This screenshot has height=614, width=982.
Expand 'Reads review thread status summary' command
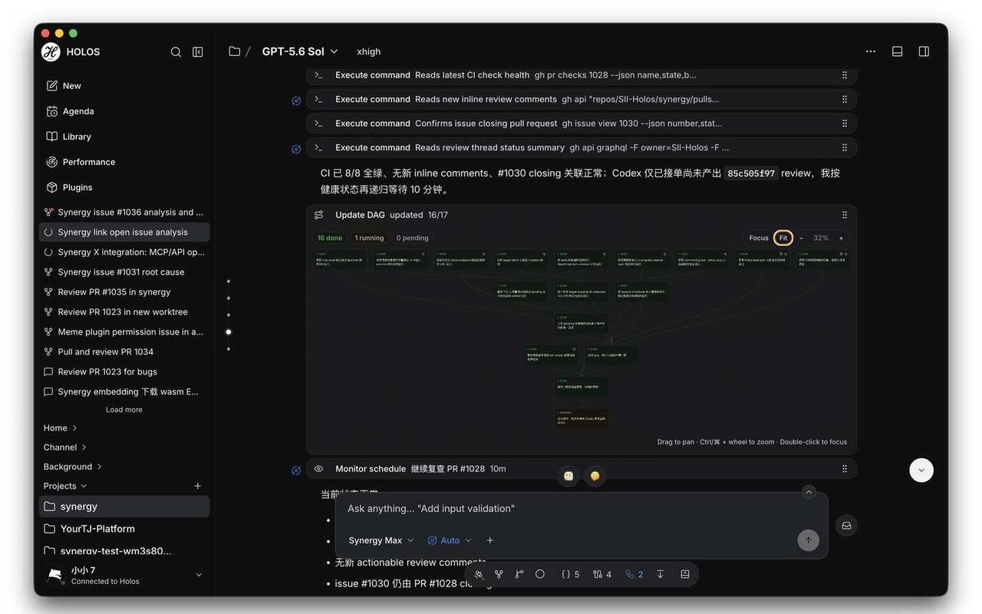pos(582,147)
